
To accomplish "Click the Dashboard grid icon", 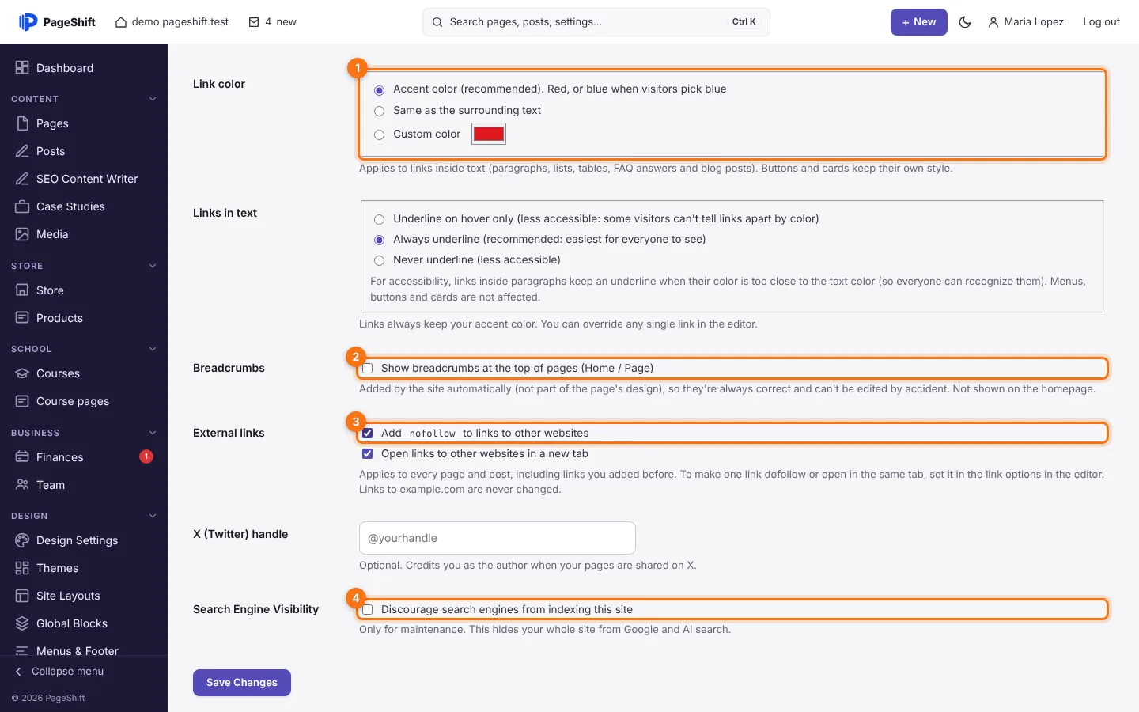I will click(22, 68).
